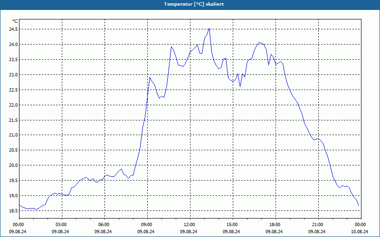The height and width of the screenshot is (237, 380).
Task: Select the 09.08.24 date under 18:00
Action: (x=274, y=231)
